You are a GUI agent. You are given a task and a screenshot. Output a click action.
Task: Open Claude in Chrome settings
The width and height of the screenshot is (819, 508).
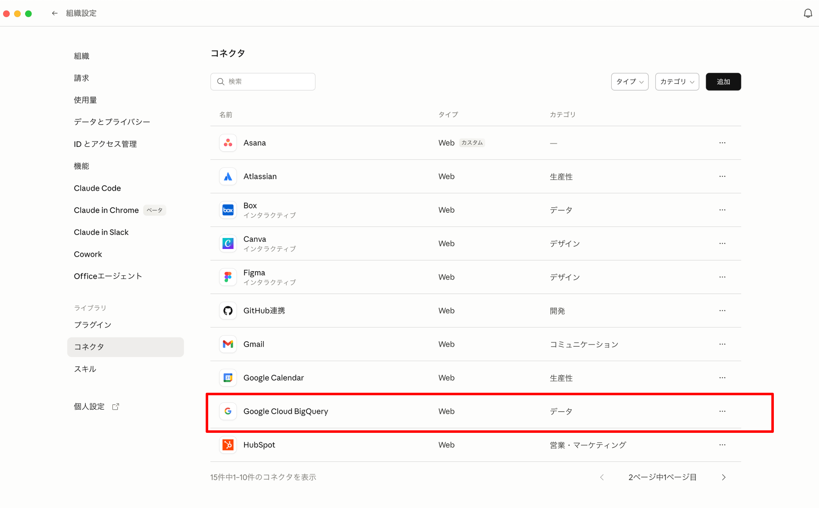tap(106, 210)
